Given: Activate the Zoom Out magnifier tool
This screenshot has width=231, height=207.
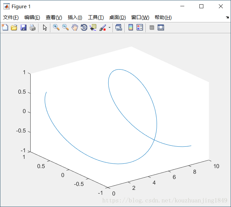Looking at the screenshot, I should [65, 27].
